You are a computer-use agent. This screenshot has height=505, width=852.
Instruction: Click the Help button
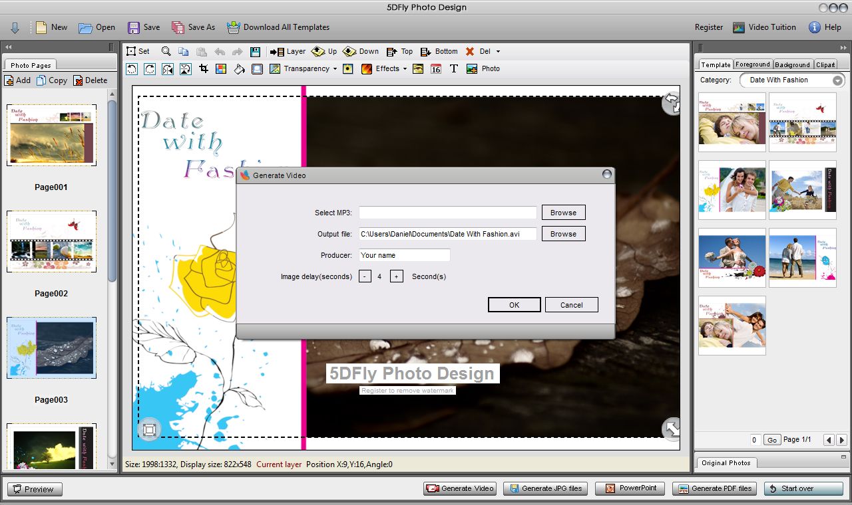click(825, 27)
